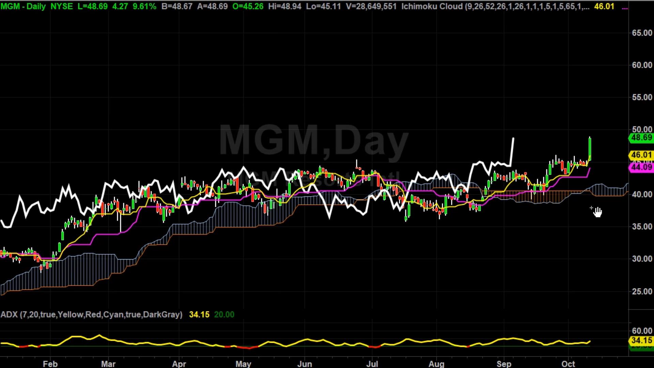Click the Aug label on time axis
654x368 pixels.
436,364
